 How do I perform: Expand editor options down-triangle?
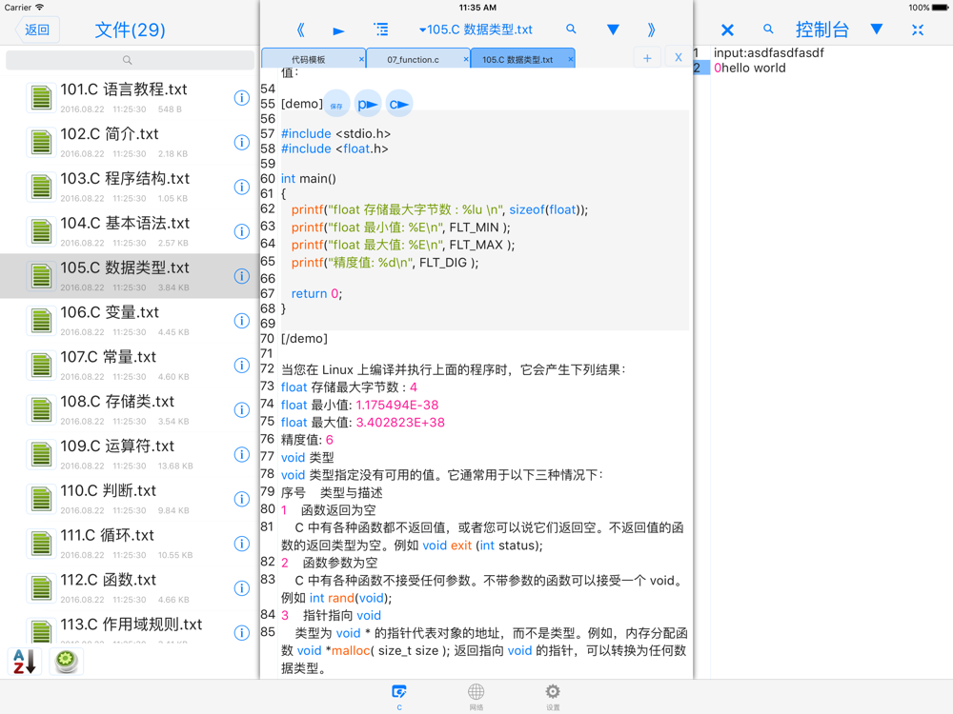[x=613, y=30]
